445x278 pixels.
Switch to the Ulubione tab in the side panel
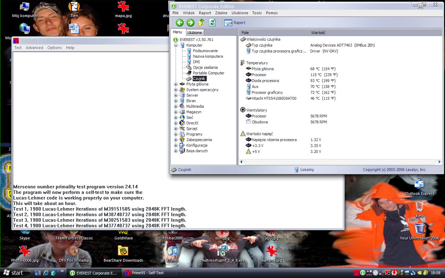(x=195, y=33)
